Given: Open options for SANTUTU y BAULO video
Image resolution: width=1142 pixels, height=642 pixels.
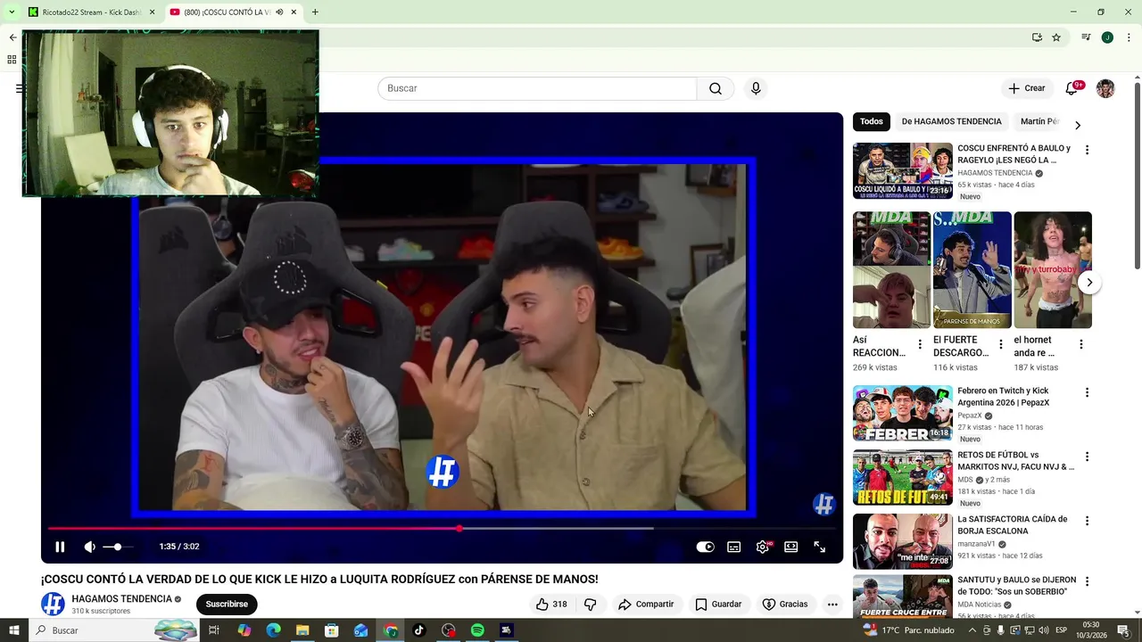Looking at the screenshot, I should coord(1087,581).
